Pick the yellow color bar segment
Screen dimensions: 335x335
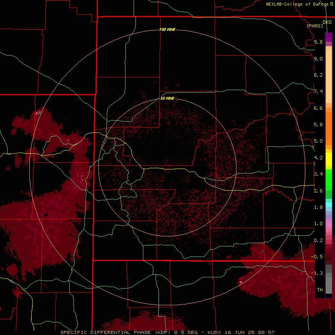pos(329,159)
